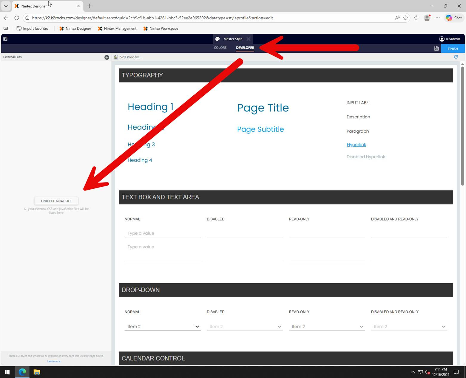Refresh the SPD preview
Screen dimensions: 466x378
456,57
